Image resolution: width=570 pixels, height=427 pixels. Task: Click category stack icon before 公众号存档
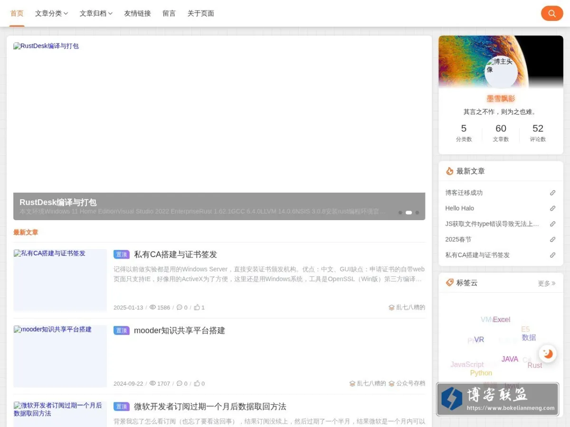pyautogui.click(x=391, y=383)
